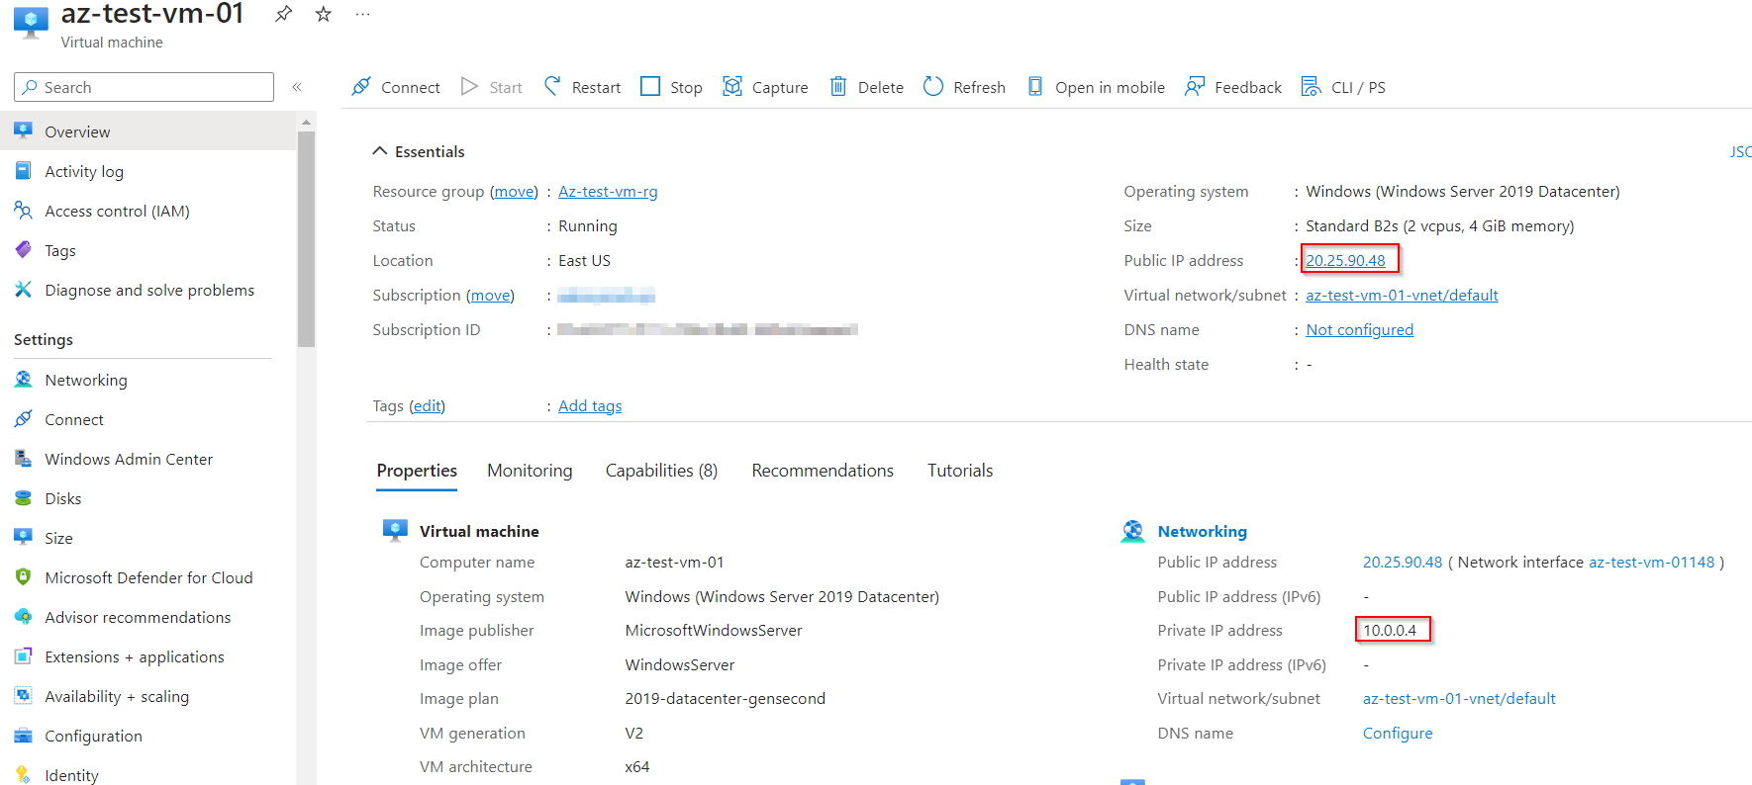Click the Resource group move link
This screenshot has width=1752, height=785.
coord(515,192)
